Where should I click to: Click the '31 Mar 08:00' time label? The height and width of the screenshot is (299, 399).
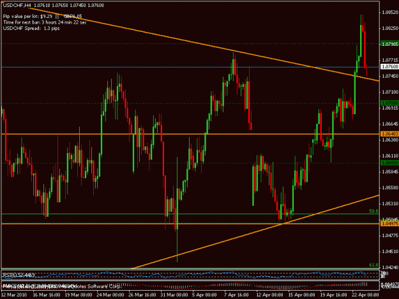tap(174, 295)
